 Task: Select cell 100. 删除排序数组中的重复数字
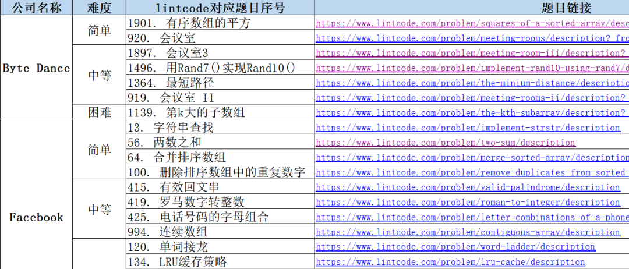(x=220, y=172)
